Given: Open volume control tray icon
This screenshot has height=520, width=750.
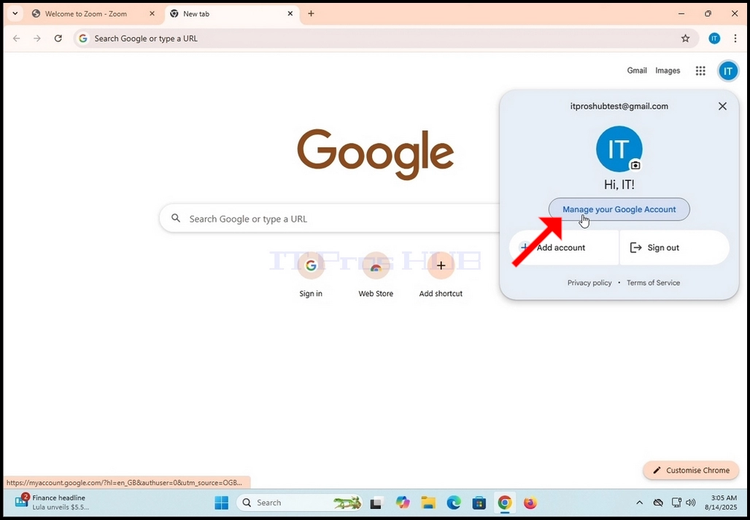Looking at the screenshot, I should [690, 502].
